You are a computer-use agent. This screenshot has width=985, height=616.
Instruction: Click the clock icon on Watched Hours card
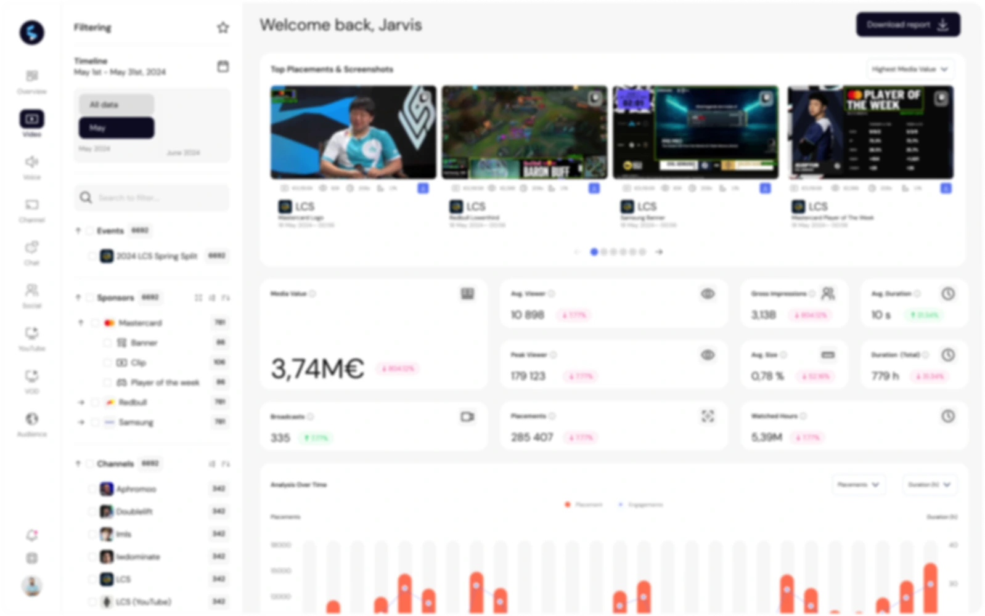(948, 416)
